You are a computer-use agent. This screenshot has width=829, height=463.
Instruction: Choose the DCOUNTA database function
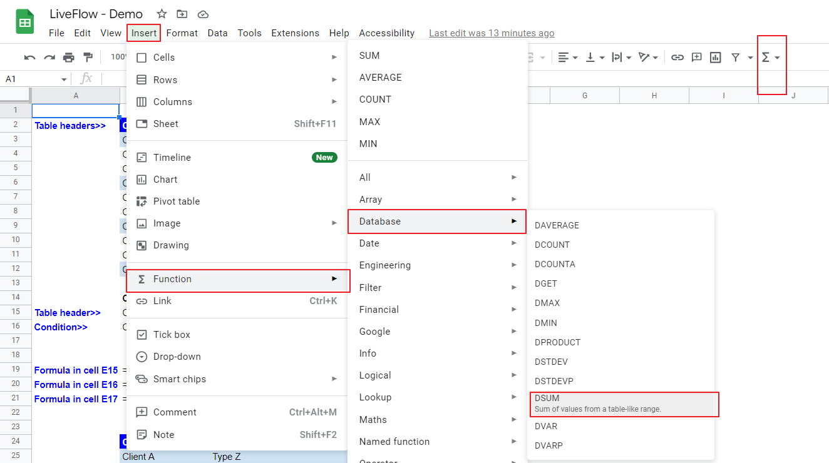point(621,264)
